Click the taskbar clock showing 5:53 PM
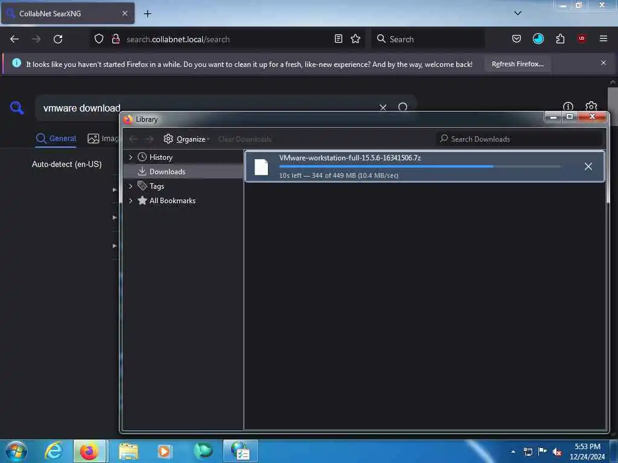 587,452
